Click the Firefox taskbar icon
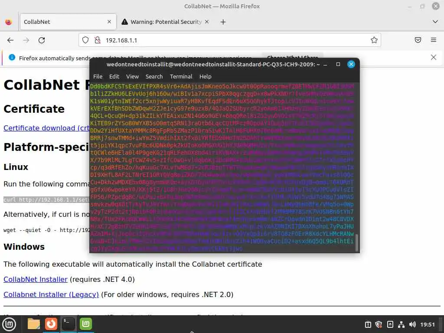Viewport: 444px width, 333px height. click(x=51, y=324)
